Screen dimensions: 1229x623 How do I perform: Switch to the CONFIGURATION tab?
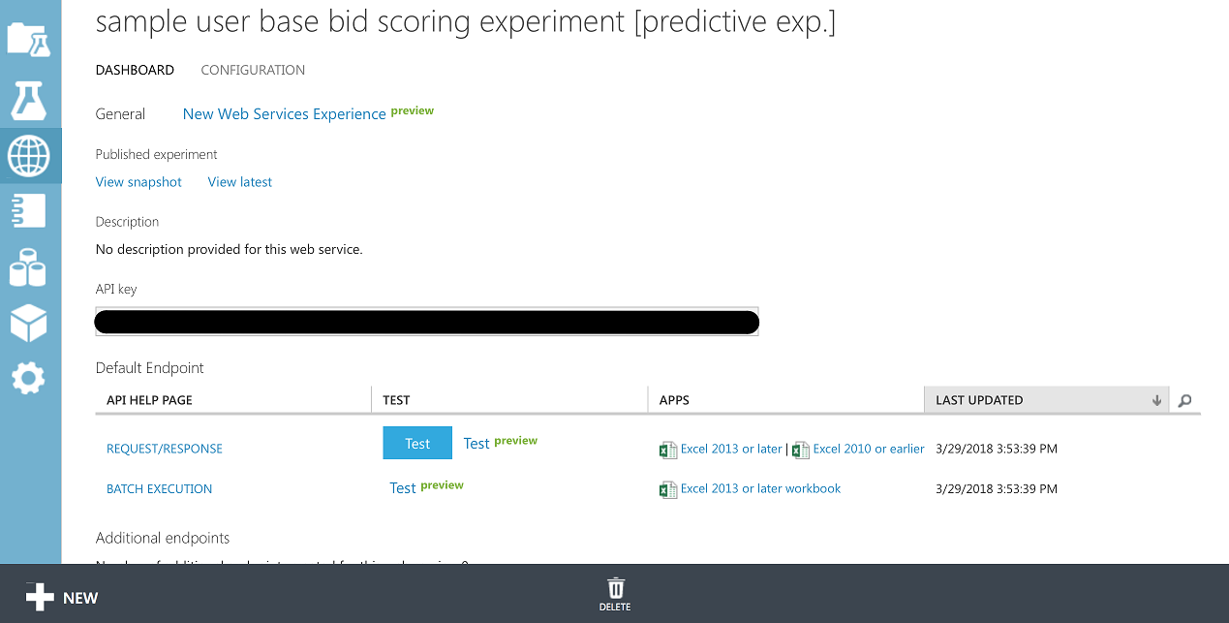click(x=253, y=70)
